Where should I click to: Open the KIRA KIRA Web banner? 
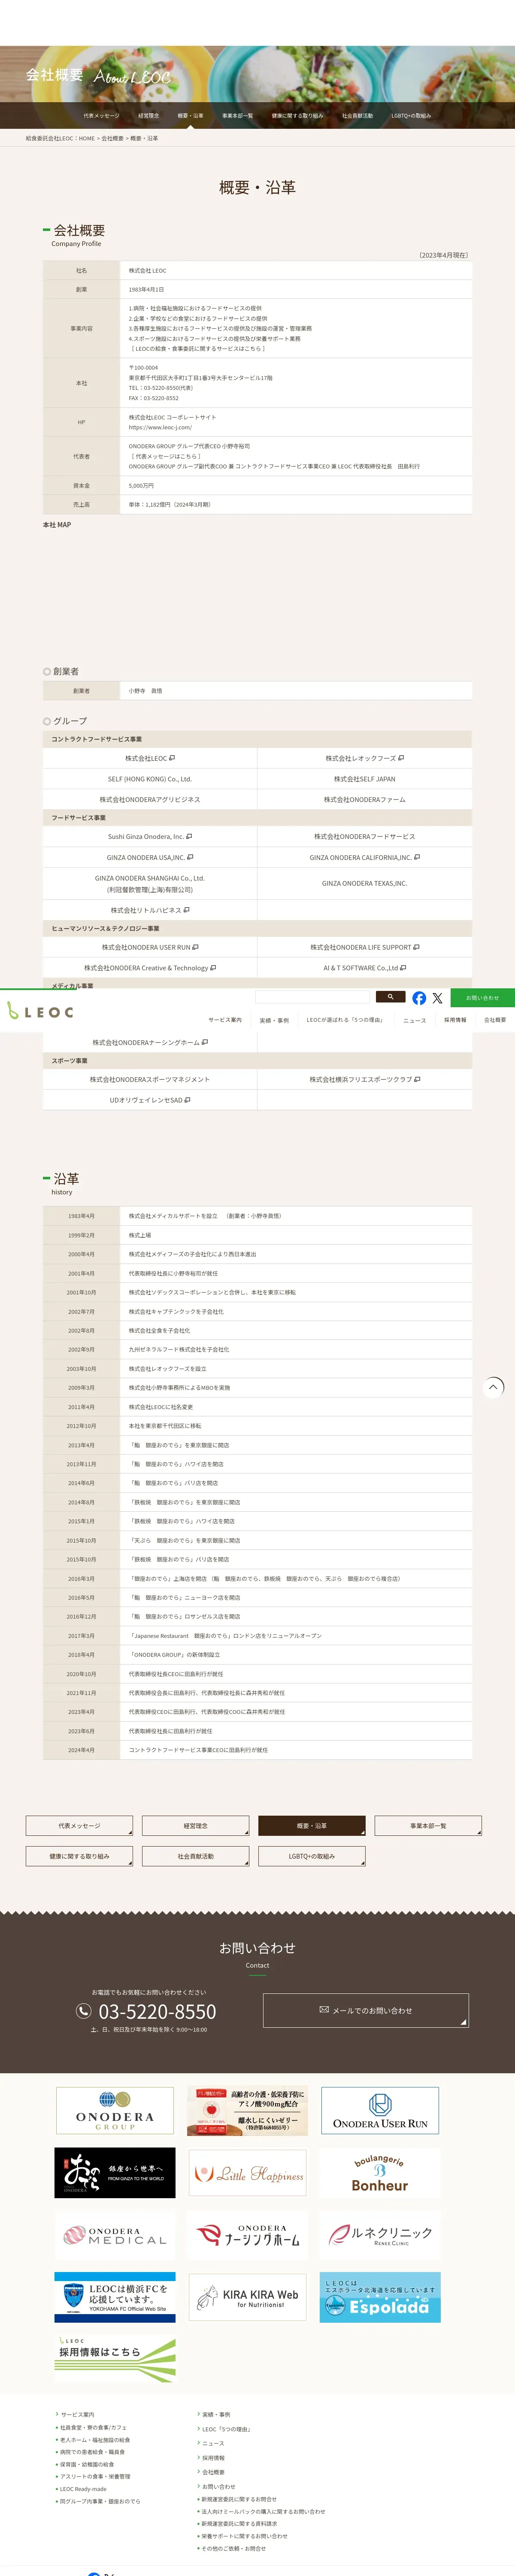tap(248, 2297)
